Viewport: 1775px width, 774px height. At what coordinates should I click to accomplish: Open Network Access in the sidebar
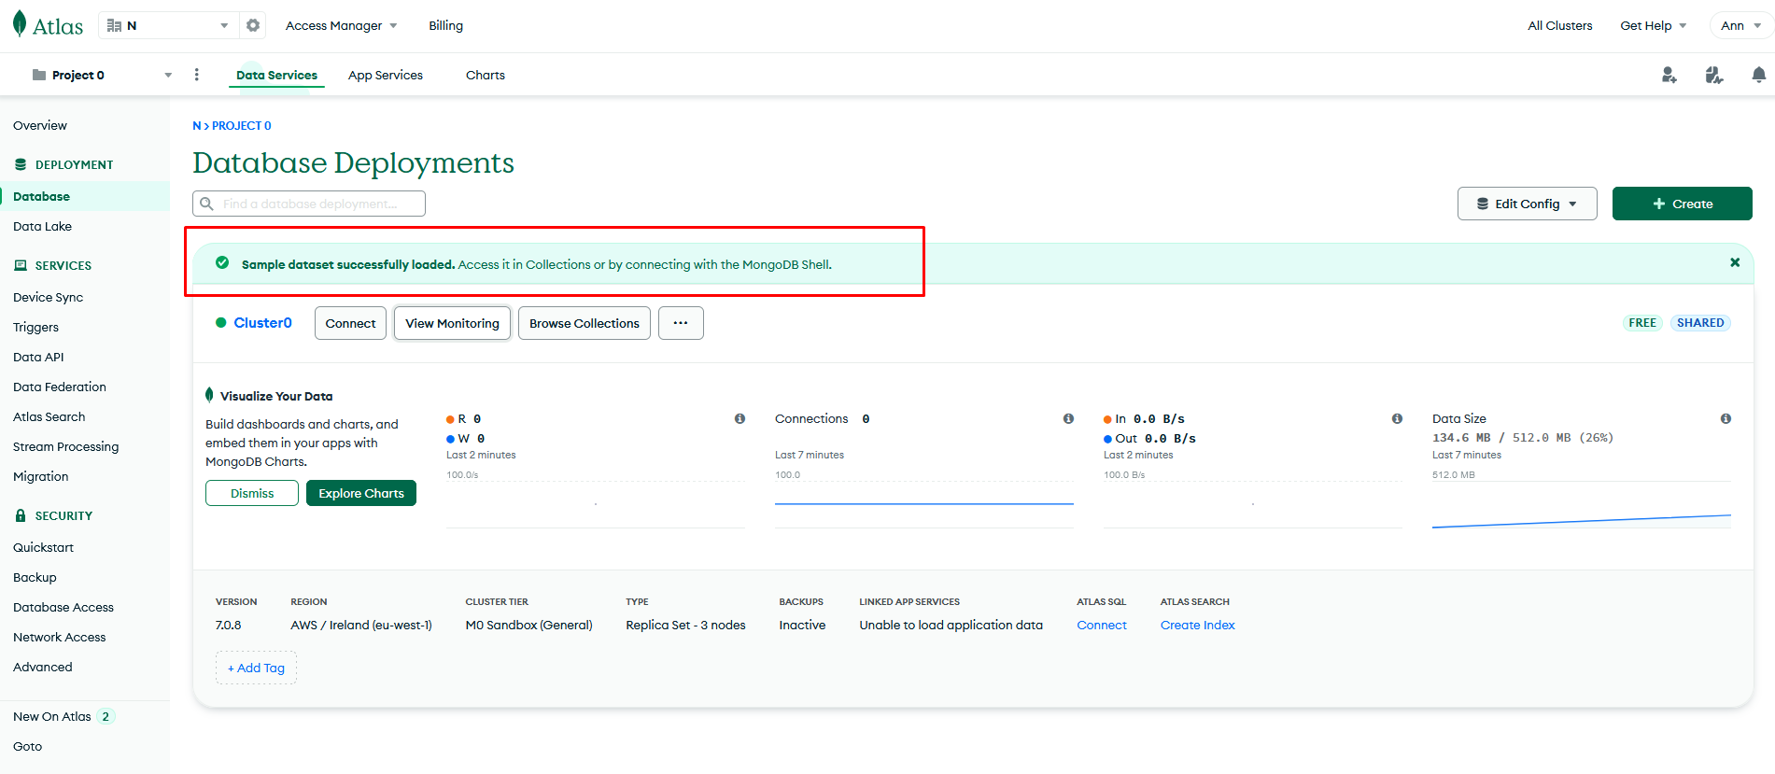click(x=60, y=637)
